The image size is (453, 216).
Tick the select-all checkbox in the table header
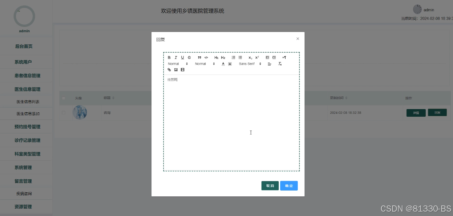[64, 98]
